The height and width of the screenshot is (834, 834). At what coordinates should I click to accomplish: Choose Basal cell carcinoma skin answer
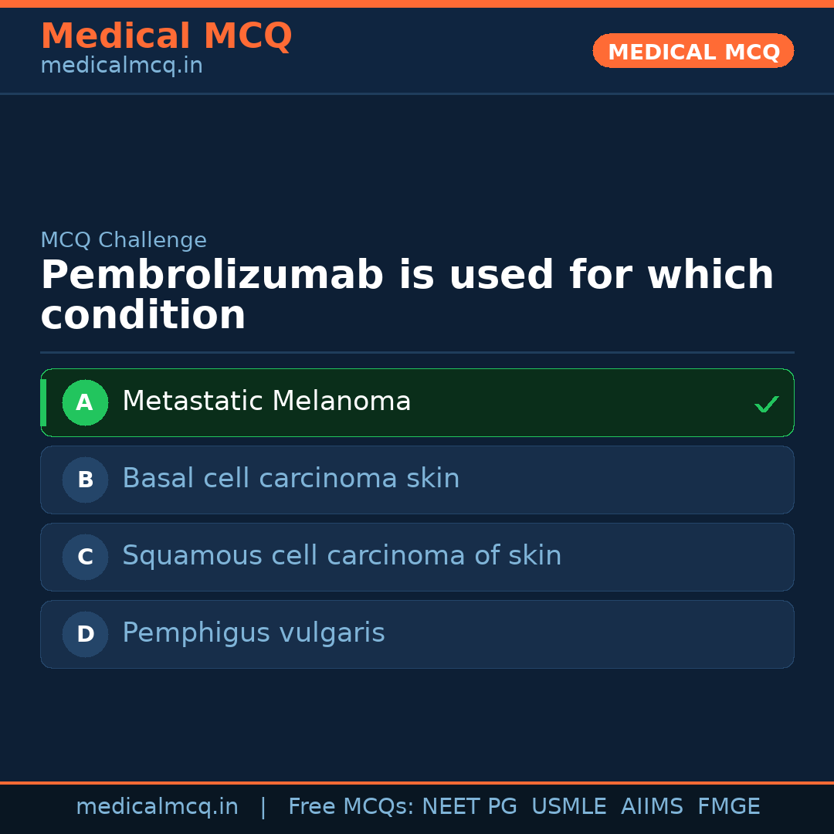tap(290, 479)
